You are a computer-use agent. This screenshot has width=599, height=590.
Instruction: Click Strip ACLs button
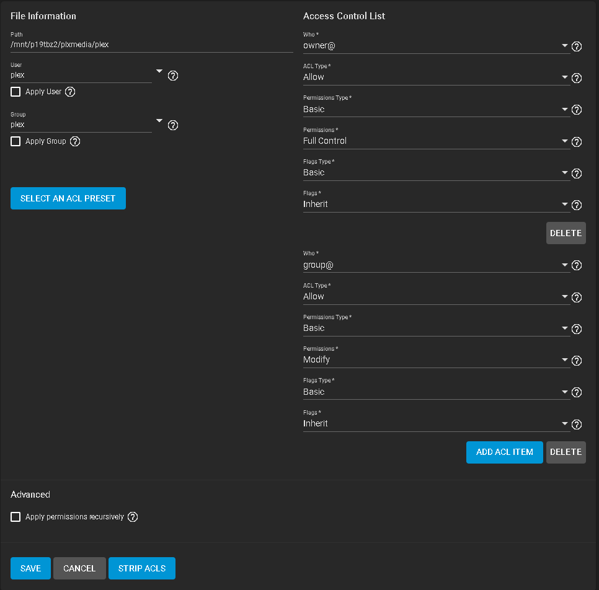(x=142, y=568)
